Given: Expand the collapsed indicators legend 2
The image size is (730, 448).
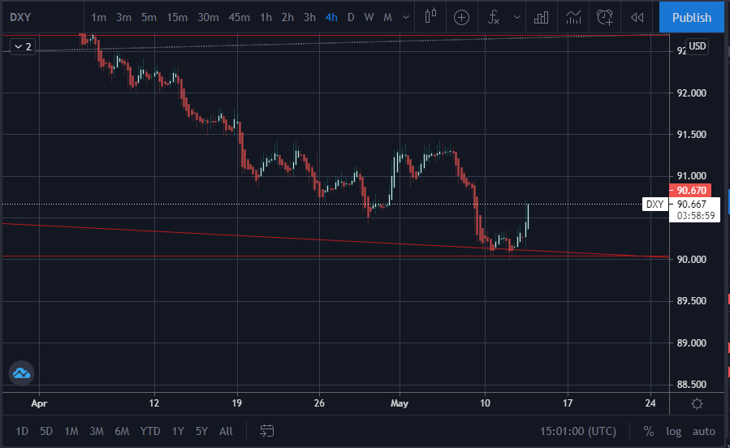Looking at the screenshot, I should 23,46.
